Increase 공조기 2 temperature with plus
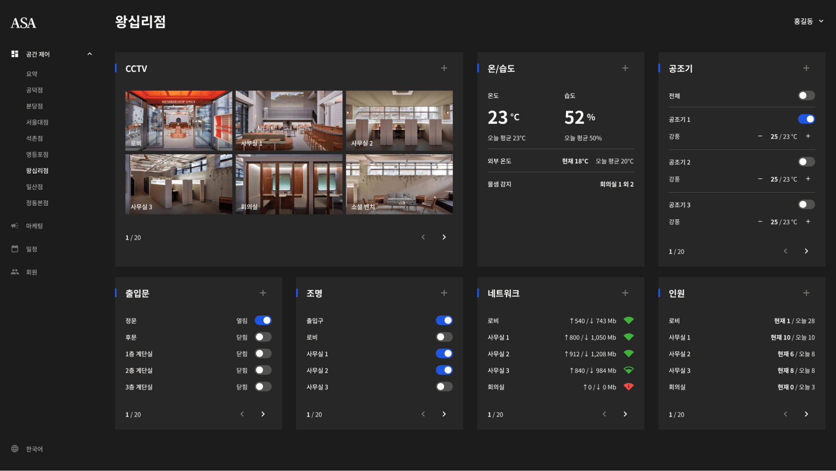836x471 pixels. [x=808, y=179]
